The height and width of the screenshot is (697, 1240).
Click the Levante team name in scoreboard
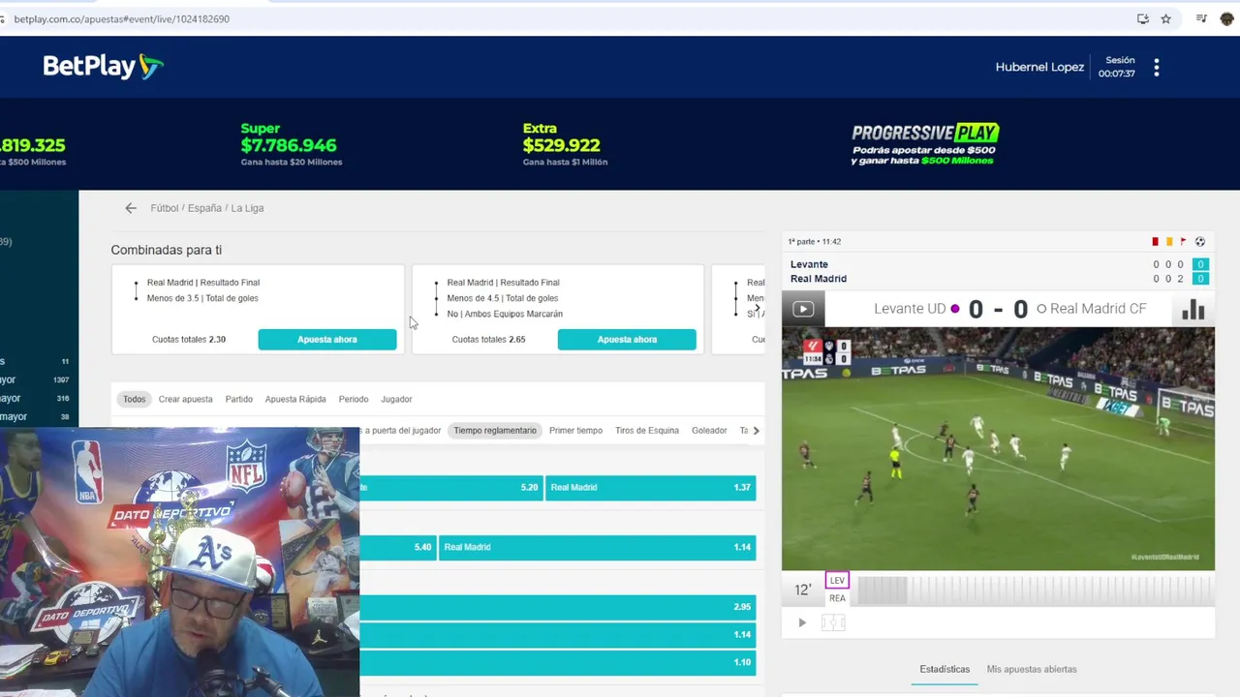[809, 264]
